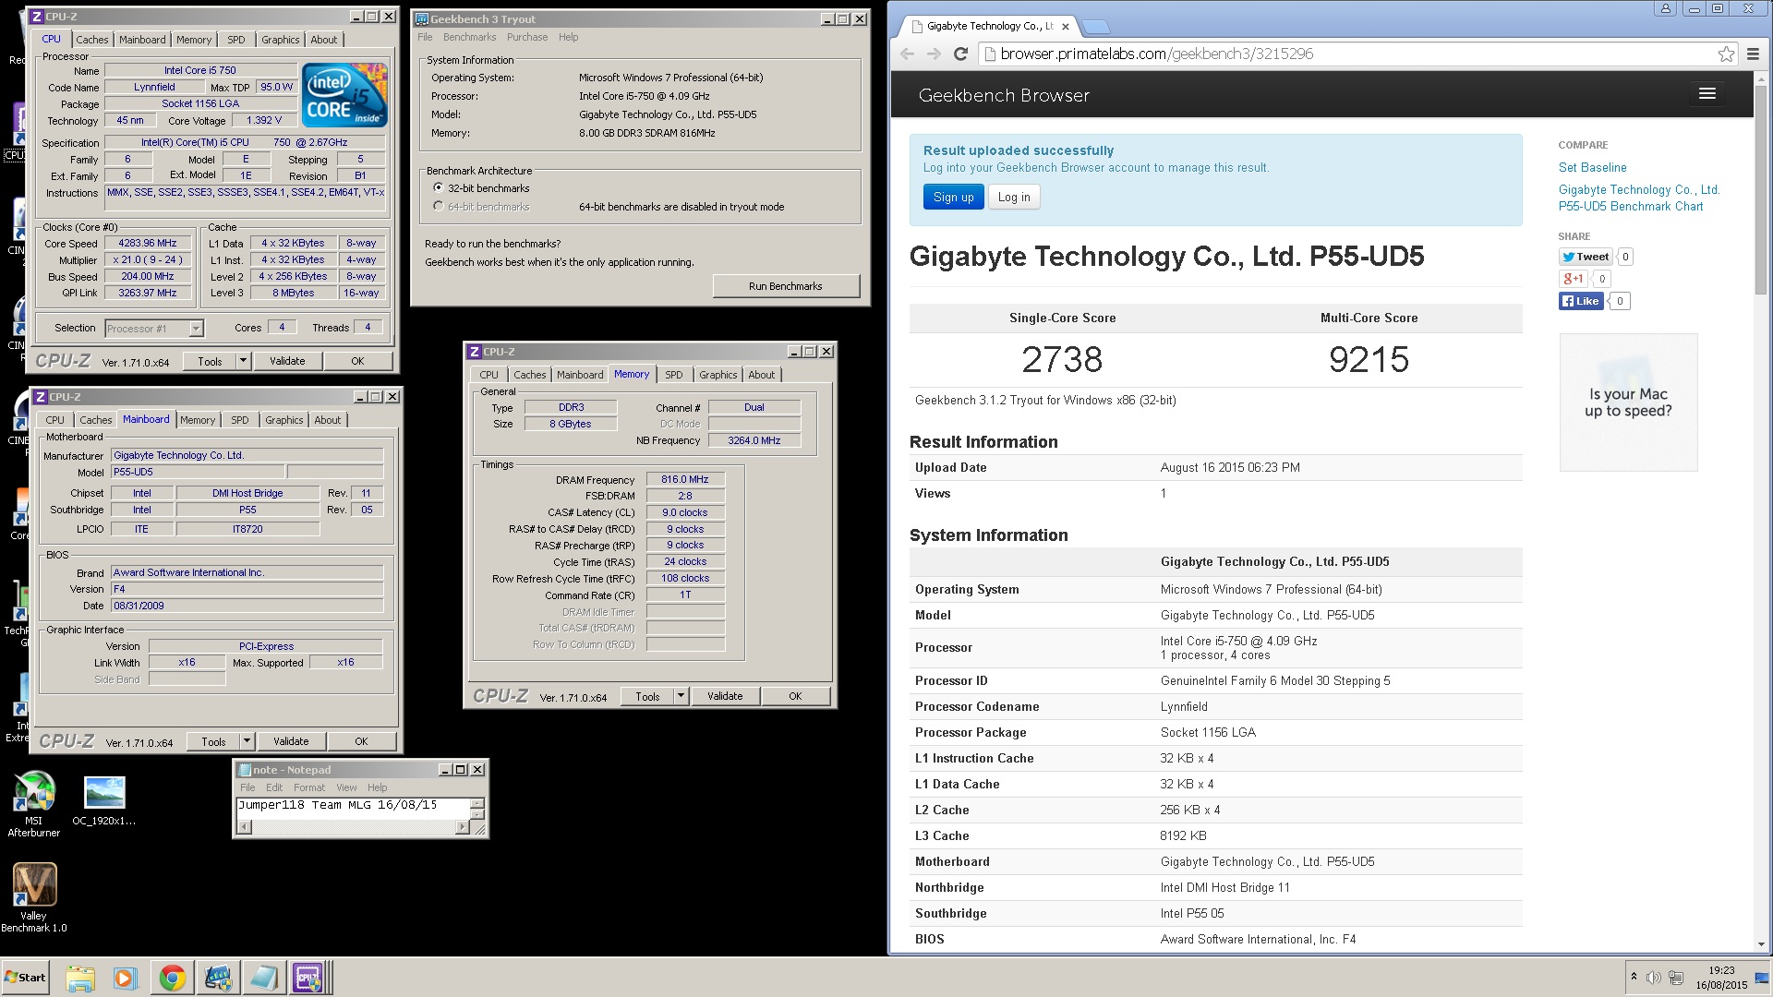The image size is (1773, 997).
Task: Click the Intel Core i5 logo in CPU-Z
Action: tap(344, 95)
